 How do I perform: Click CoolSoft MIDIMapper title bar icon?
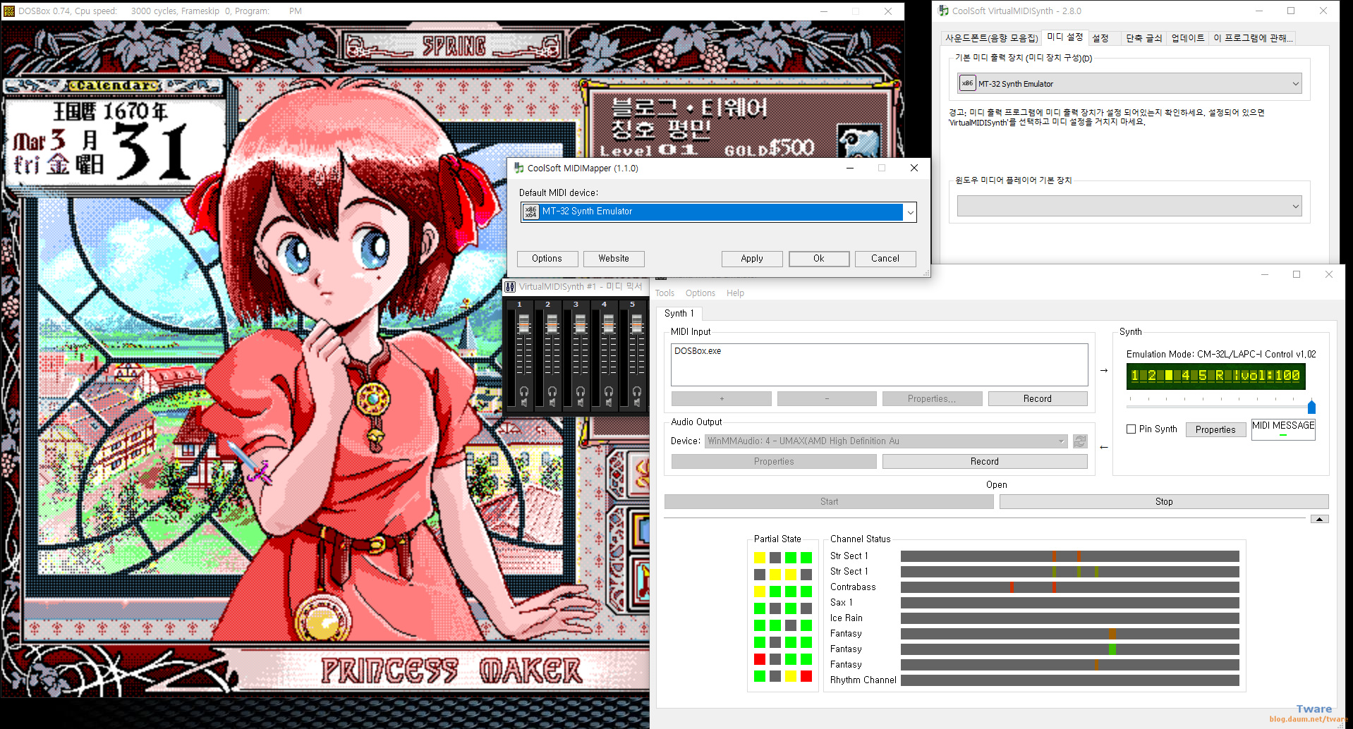(x=519, y=168)
